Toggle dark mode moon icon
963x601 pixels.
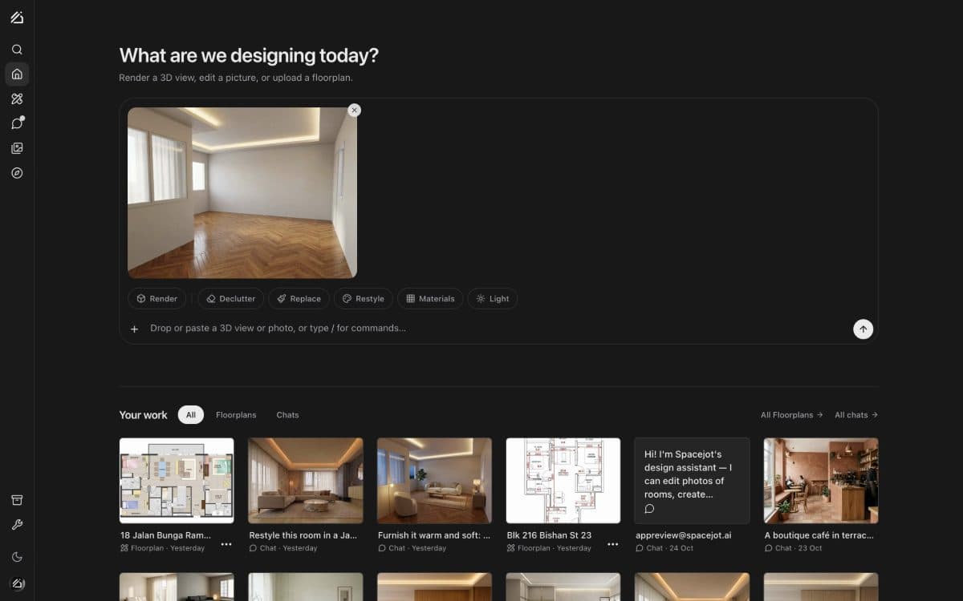(17, 557)
